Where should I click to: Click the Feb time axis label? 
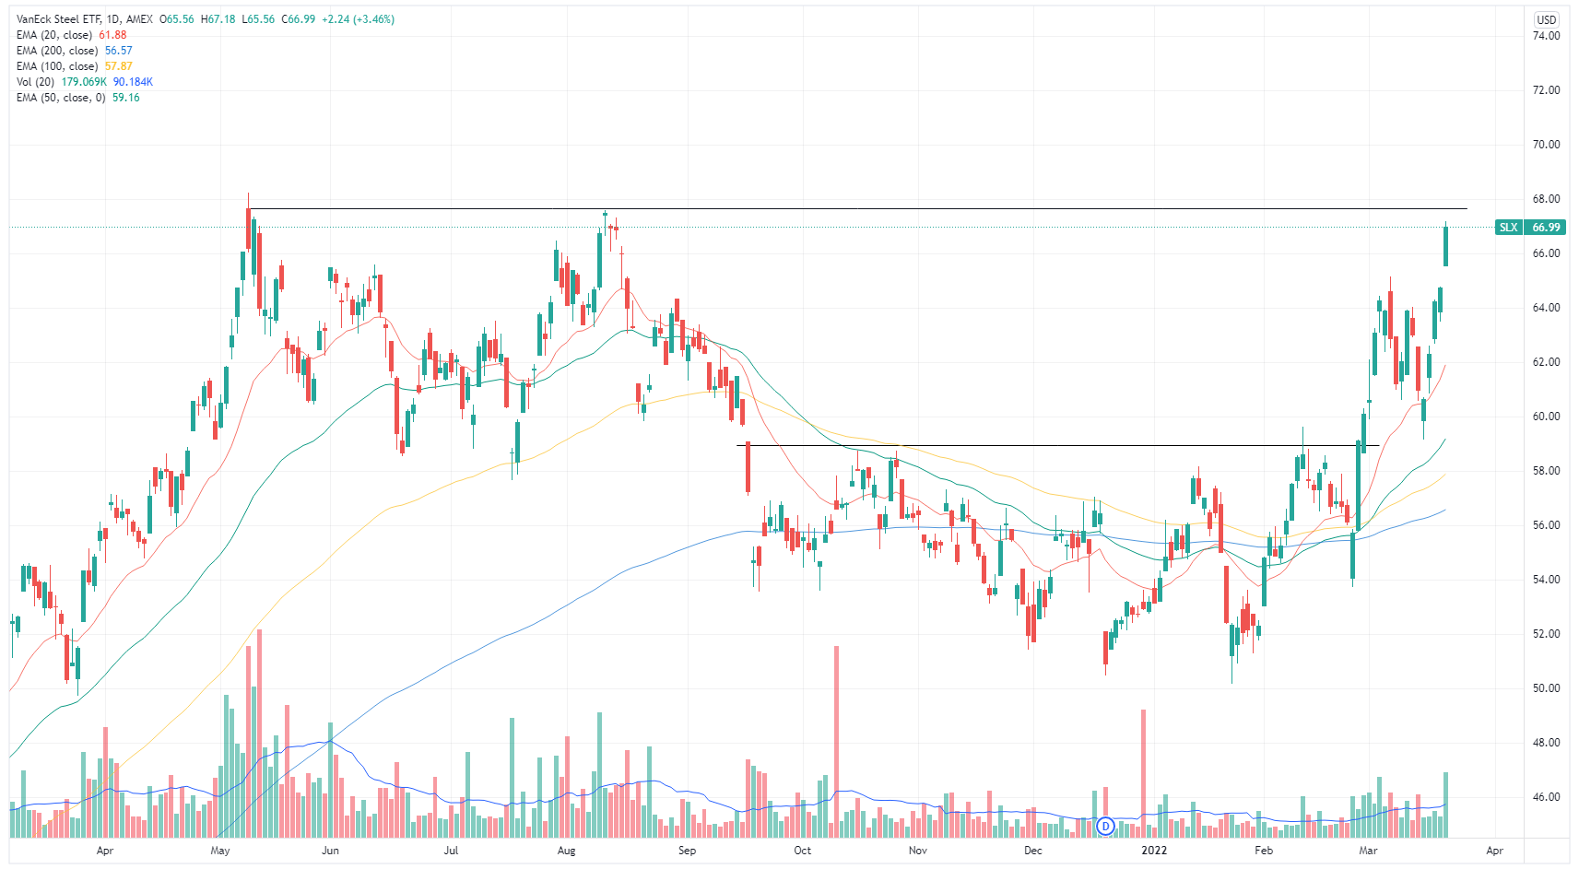pos(1264,851)
